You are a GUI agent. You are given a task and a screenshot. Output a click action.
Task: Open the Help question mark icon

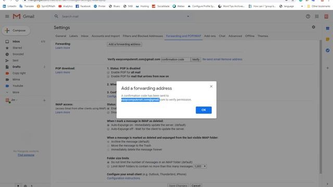coord(308,17)
